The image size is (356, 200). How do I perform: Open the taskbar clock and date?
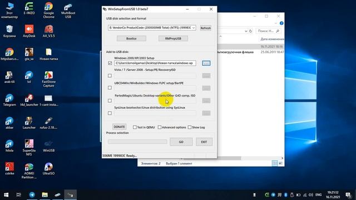pyautogui.click(x=333, y=195)
